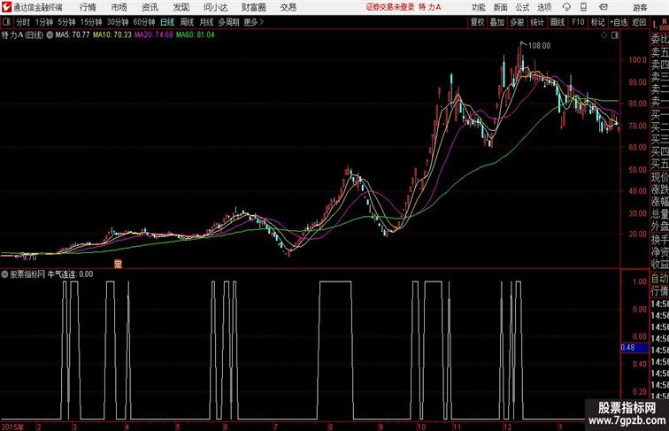Click the 画线 drawing toolbar button

point(557,22)
